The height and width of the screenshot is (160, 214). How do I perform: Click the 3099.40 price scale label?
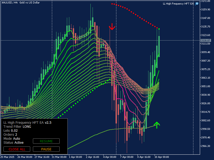coord(206,52)
